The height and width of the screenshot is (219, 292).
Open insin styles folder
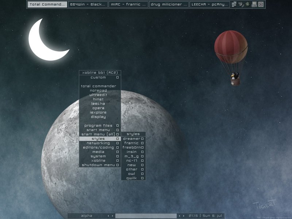[x=133, y=152]
